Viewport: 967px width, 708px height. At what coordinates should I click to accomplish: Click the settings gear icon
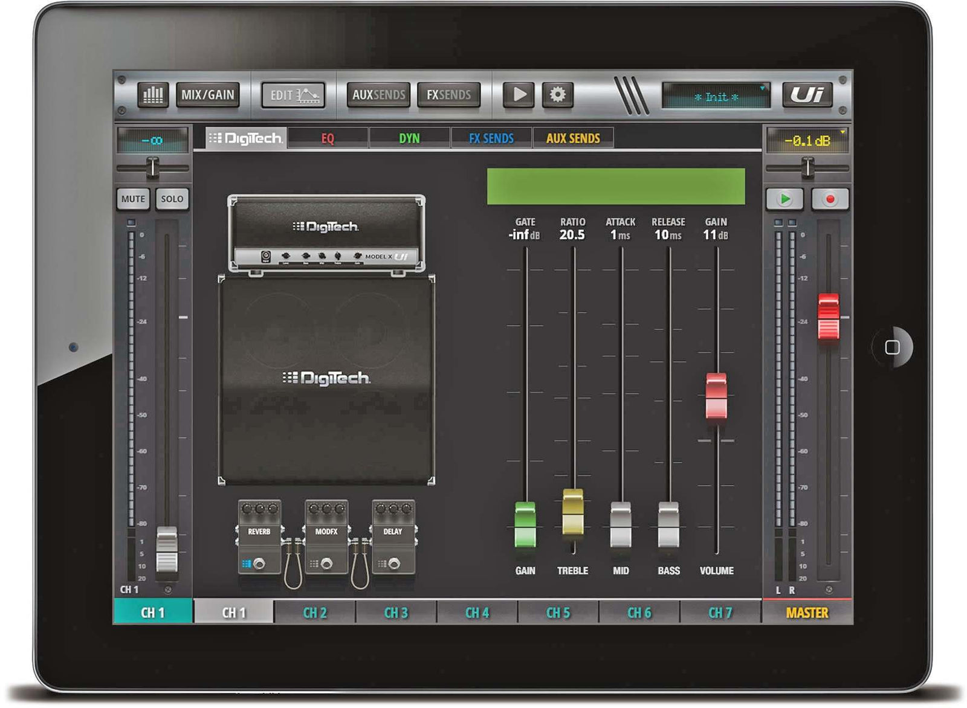coord(557,95)
